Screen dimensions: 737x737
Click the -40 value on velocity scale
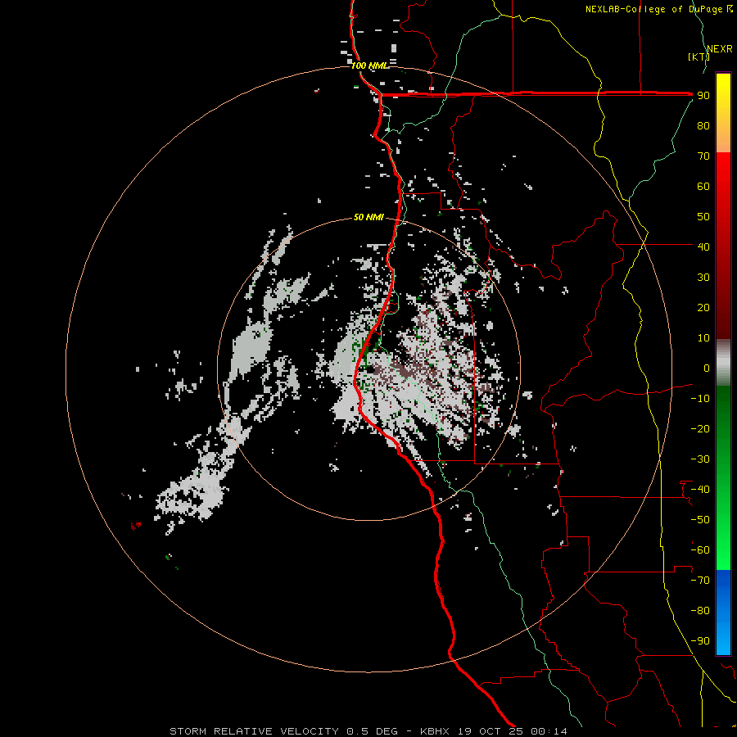[x=700, y=490]
